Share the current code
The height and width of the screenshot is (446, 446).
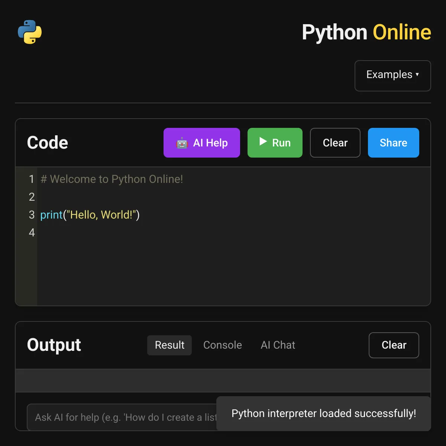(x=393, y=143)
